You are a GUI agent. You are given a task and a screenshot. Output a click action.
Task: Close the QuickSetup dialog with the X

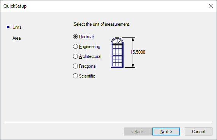click(x=211, y=6)
